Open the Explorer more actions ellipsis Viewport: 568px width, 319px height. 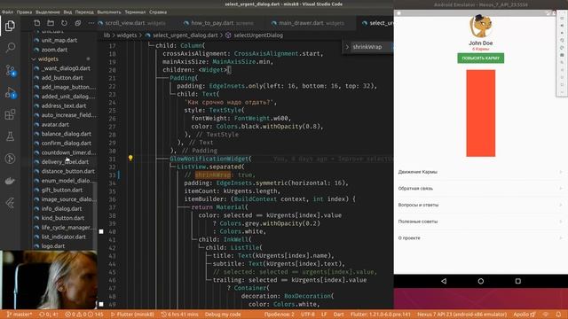coord(91,23)
